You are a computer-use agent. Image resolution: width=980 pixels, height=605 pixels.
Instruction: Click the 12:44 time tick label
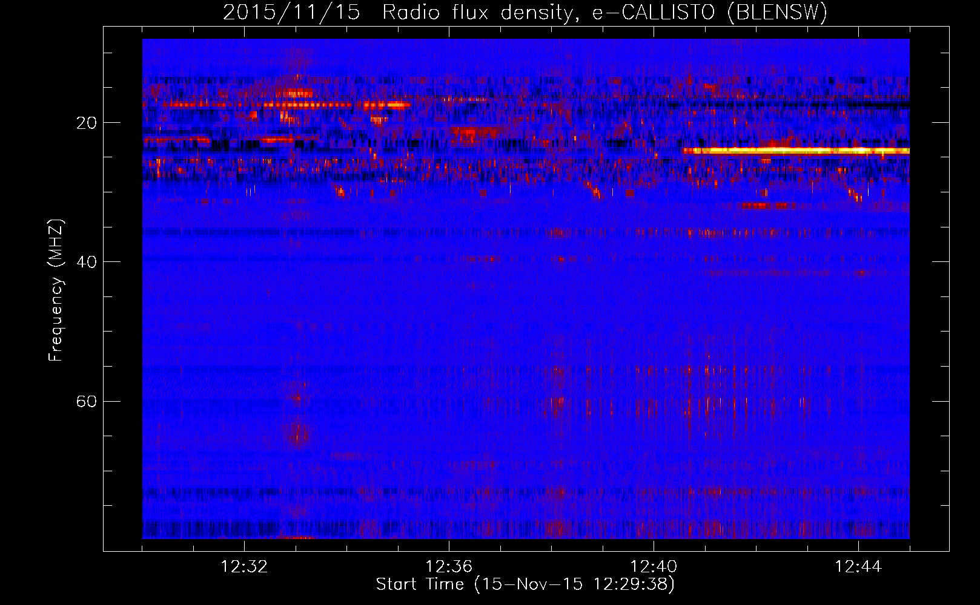pos(858,567)
